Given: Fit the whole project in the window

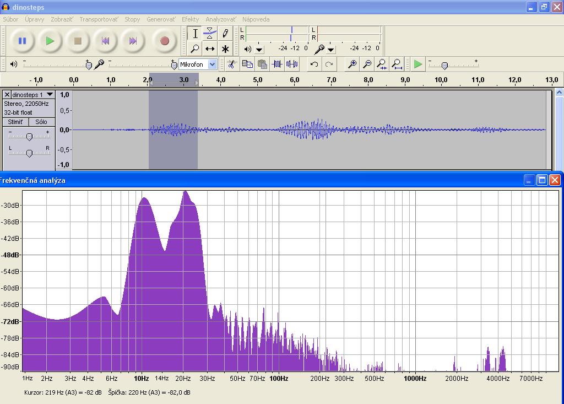Looking at the screenshot, I should click(x=397, y=64).
